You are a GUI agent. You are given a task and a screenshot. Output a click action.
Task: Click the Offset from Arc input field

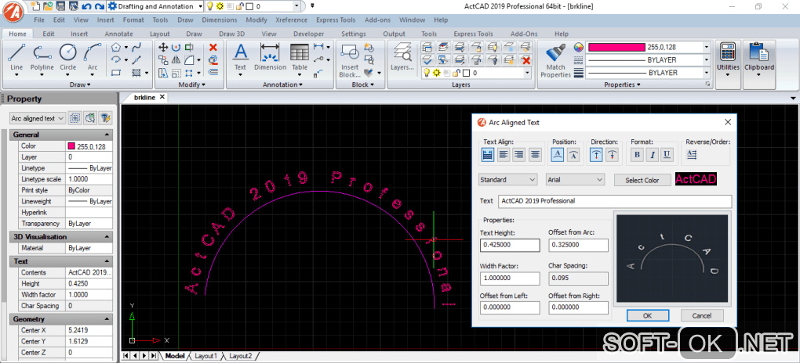579,245
